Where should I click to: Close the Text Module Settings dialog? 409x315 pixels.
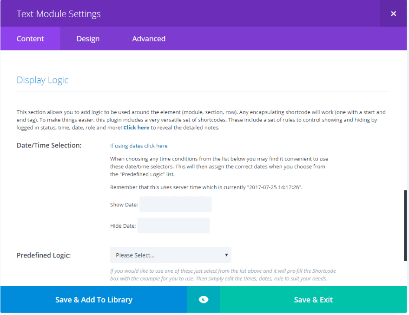[x=393, y=13]
